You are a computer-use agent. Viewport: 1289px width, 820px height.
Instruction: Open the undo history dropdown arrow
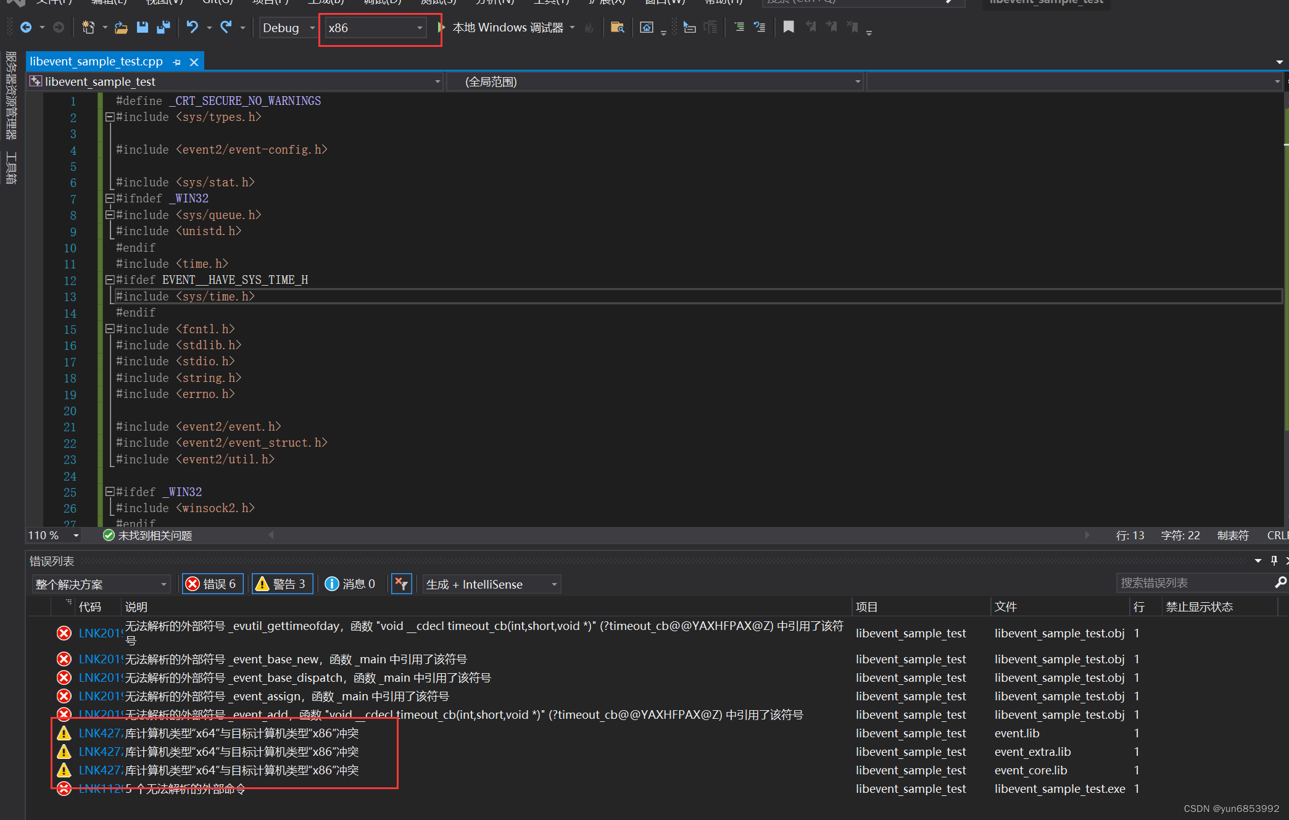coord(209,28)
